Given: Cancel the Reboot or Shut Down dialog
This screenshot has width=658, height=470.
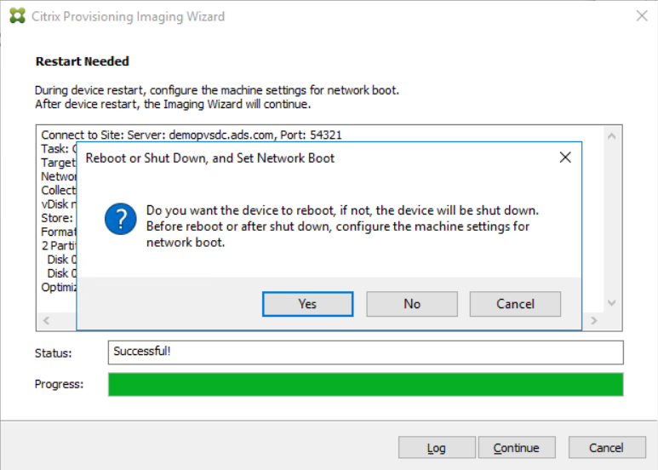Looking at the screenshot, I should click(x=515, y=304).
